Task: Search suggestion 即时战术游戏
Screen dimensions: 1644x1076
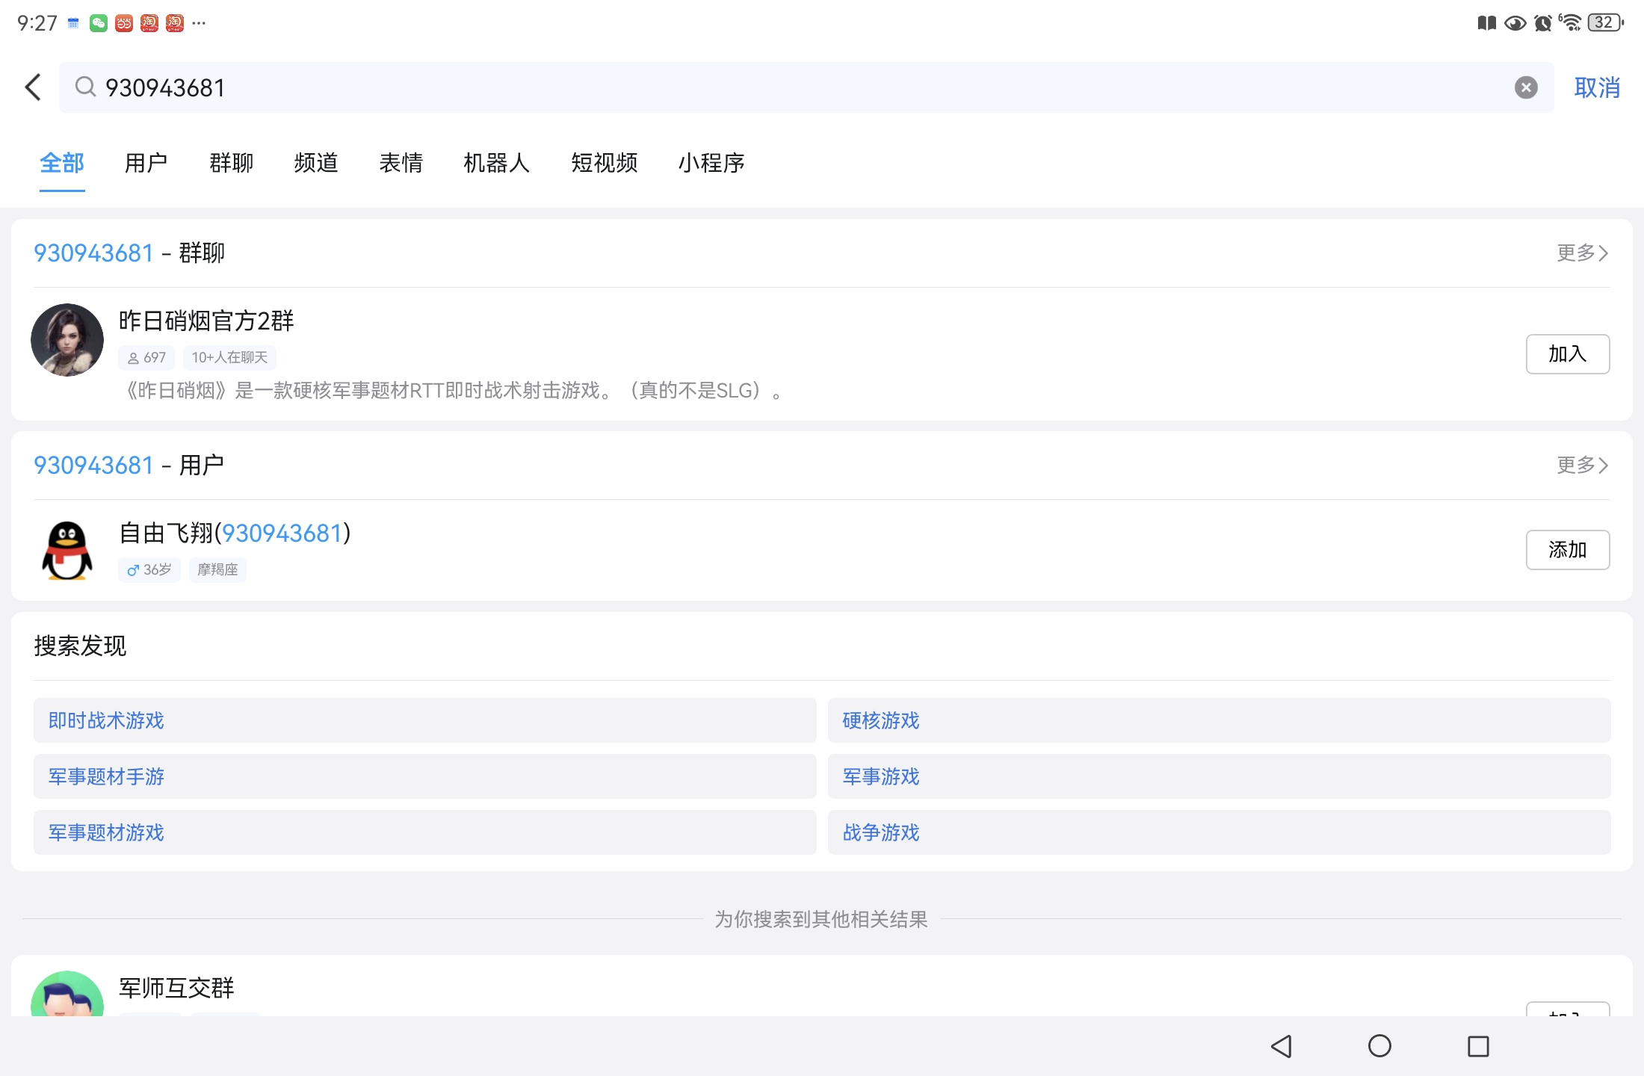Action: tap(424, 720)
